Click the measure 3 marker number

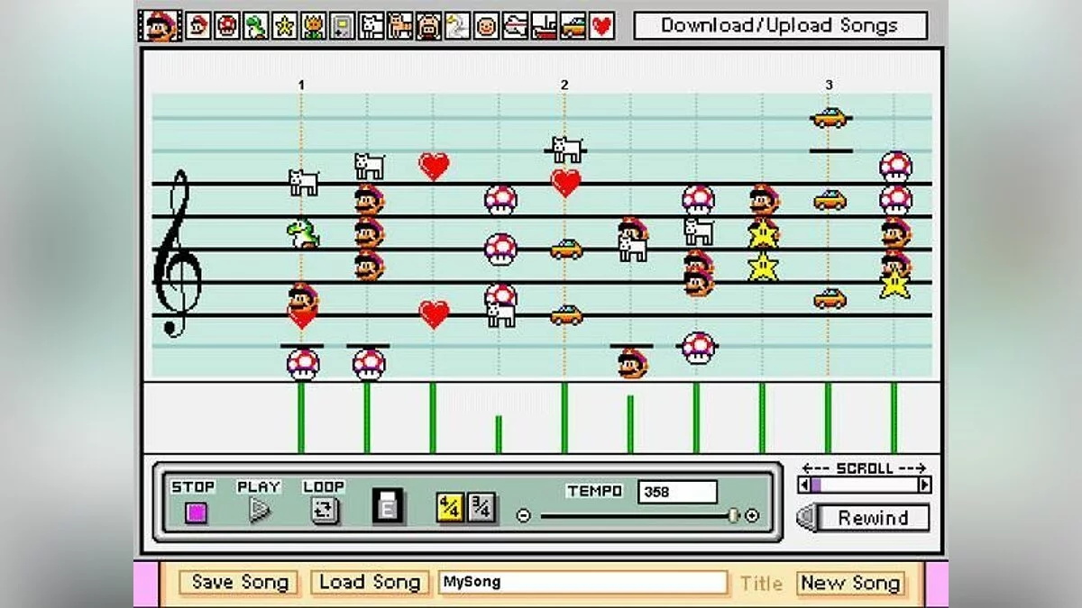tap(829, 85)
